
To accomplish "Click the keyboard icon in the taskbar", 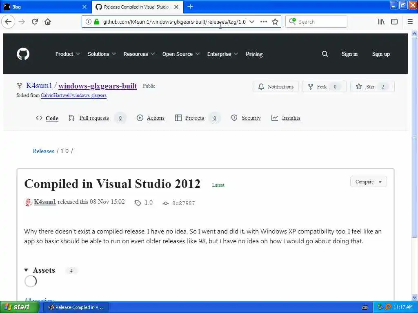I will [x=365, y=307].
